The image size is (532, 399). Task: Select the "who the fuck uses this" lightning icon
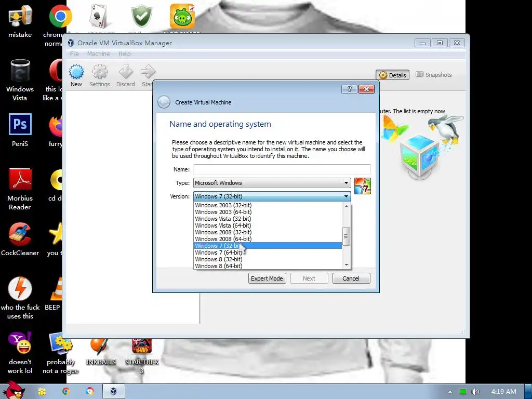[x=20, y=298]
